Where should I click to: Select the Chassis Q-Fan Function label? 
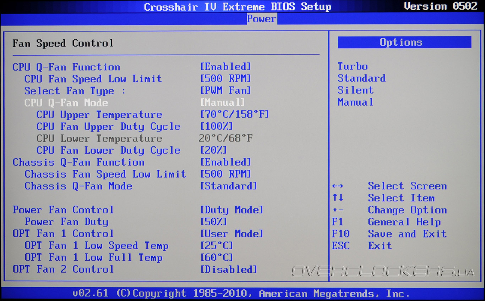click(78, 162)
